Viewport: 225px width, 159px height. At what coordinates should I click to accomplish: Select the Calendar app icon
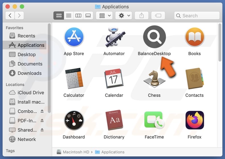[x=114, y=78]
